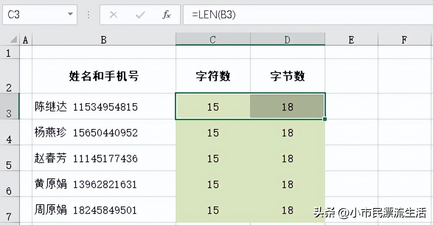Select empty cell F3

[404, 106]
